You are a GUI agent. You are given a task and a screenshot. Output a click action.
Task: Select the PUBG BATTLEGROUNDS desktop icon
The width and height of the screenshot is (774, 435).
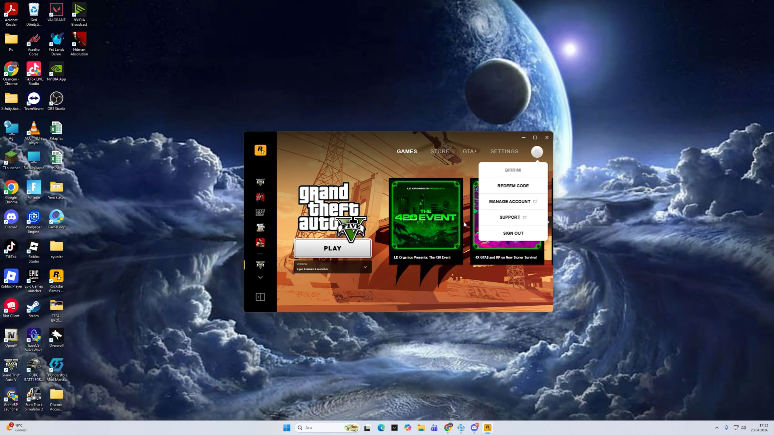click(x=34, y=370)
